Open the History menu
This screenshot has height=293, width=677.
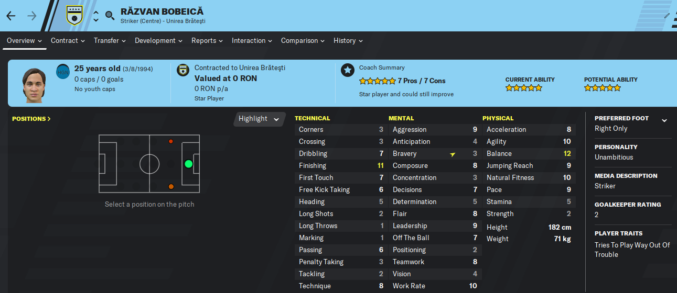click(x=348, y=40)
